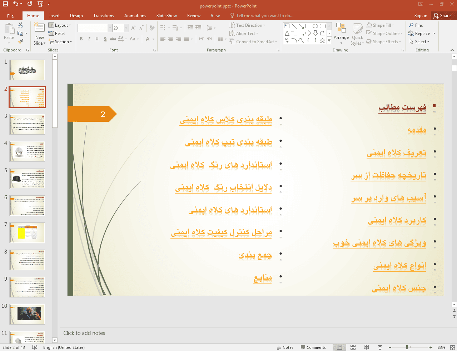Toggle Bold formatting

tap(81, 39)
